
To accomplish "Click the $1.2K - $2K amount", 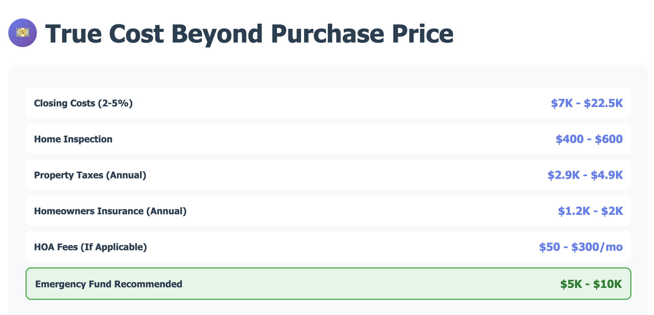I will click(x=590, y=211).
